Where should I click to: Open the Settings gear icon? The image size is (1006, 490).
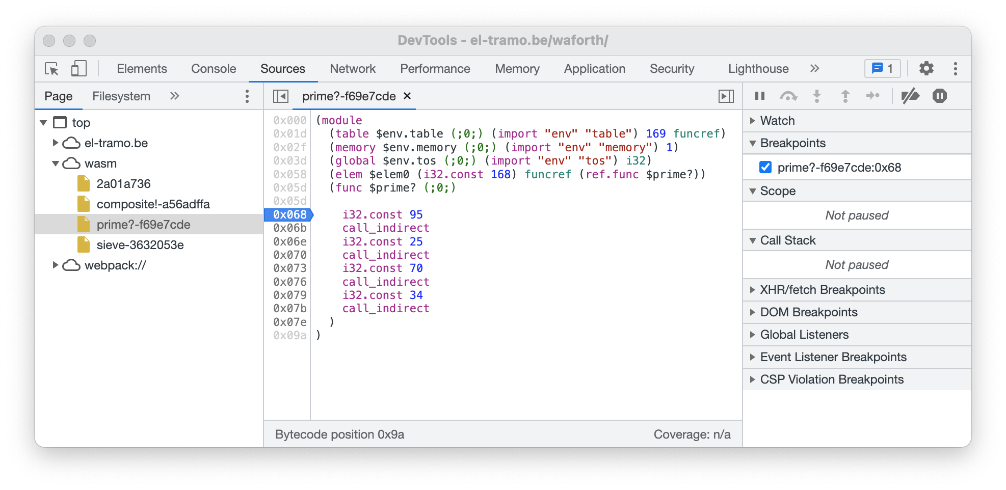[x=926, y=69]
